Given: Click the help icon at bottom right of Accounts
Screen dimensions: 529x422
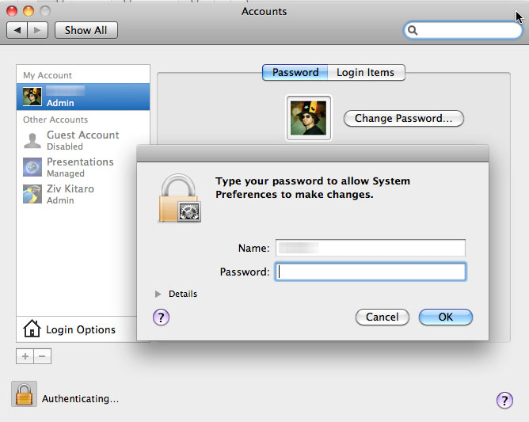Looking at the screenshot, I should tap(504, 400).
